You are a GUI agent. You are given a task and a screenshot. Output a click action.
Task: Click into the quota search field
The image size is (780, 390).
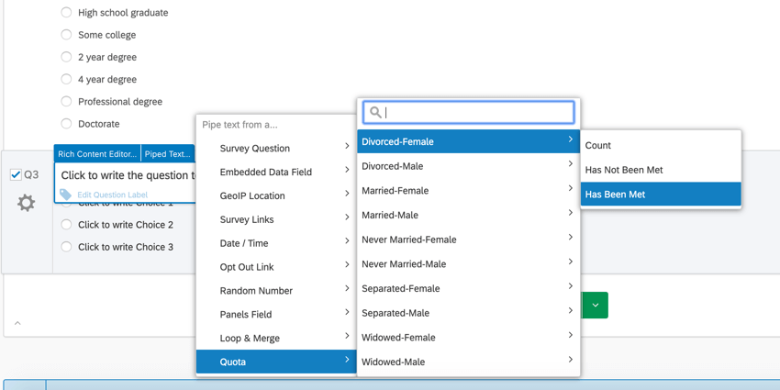click(x=477, y=113)
